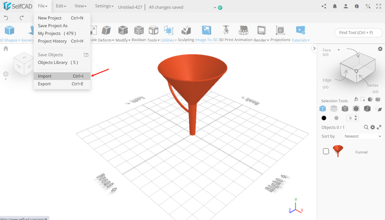The width and height of the screenshot is (385, 220).
Task: Open the Edit menu
Action: point(61,6)
